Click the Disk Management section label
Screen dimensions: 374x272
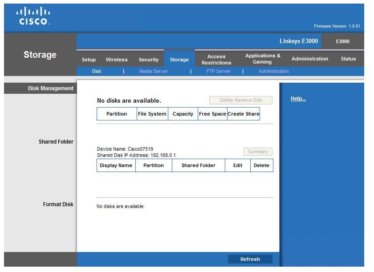[51, 88]
